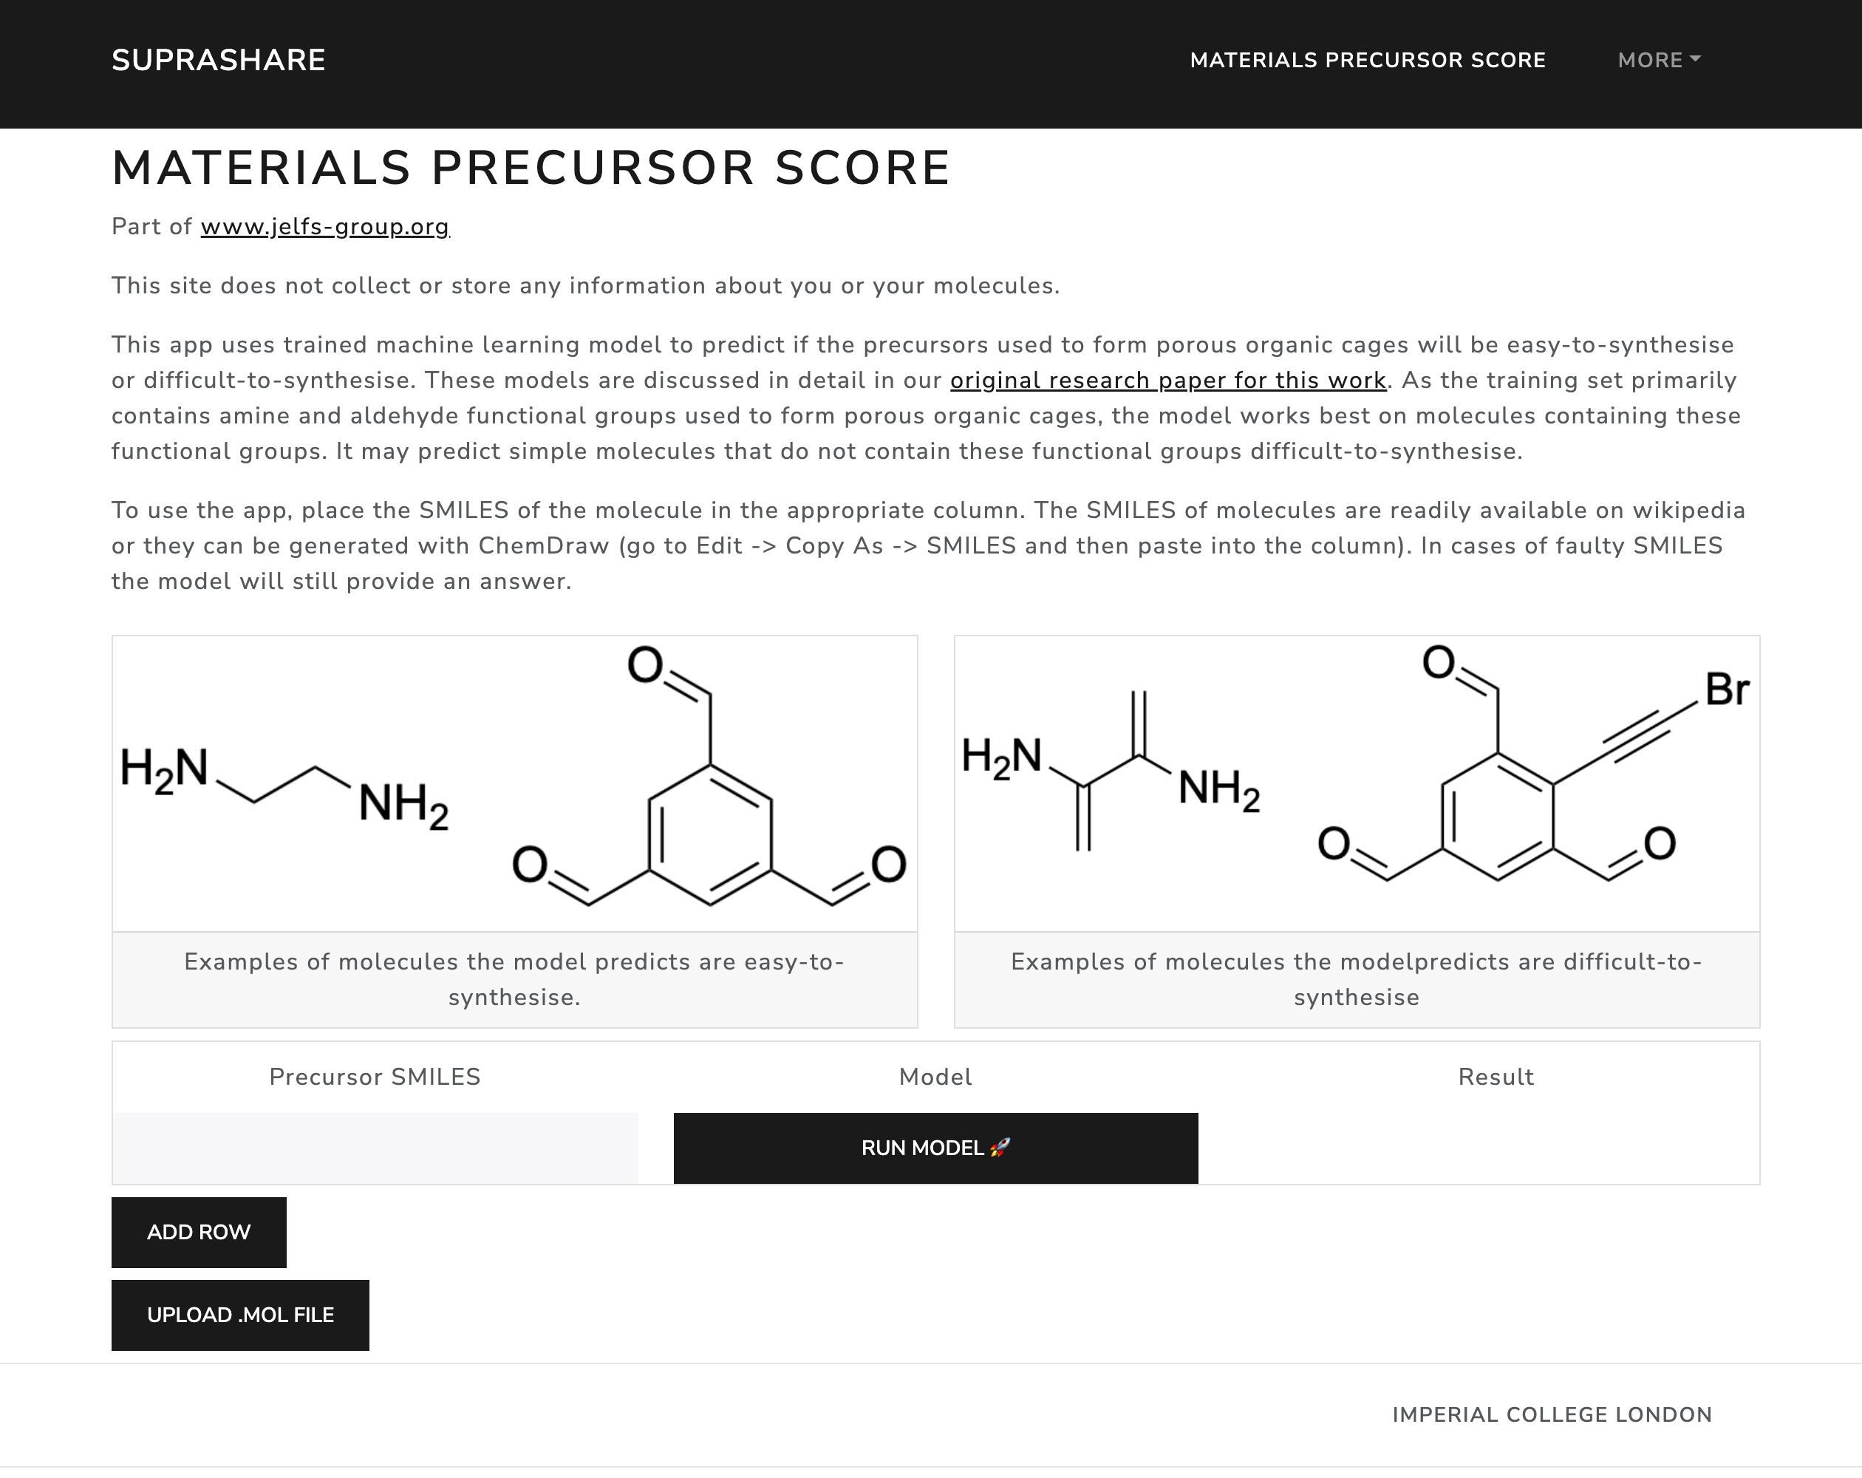Screen dimensions: 1862x1478
Task: Click the rocket icon on Run Model
Action: (x=1000, y=1147)
